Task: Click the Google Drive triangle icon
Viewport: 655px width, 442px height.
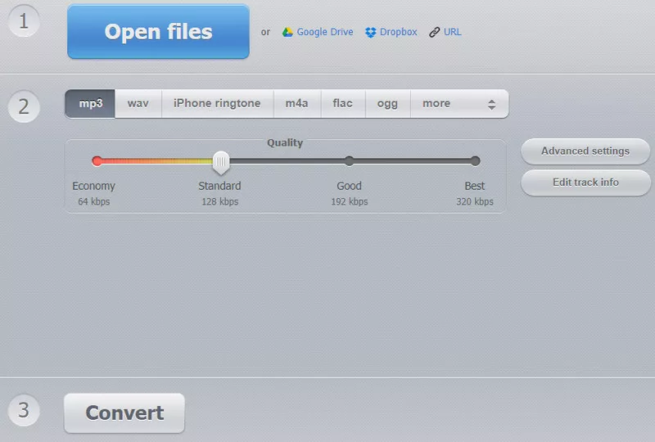Action: (287, 32)
